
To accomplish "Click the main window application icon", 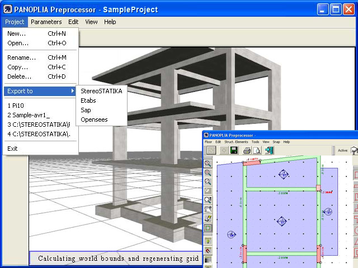I will 8,9.
